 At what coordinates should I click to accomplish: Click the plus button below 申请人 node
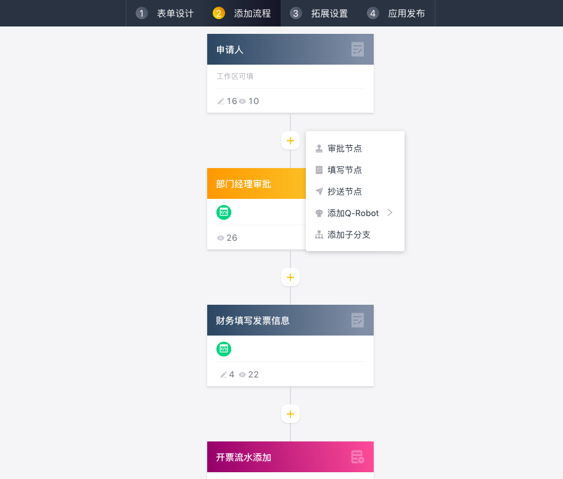pyautogui.click(x=290, y=140)
